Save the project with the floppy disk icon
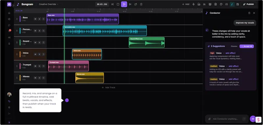 coord(238,4)
